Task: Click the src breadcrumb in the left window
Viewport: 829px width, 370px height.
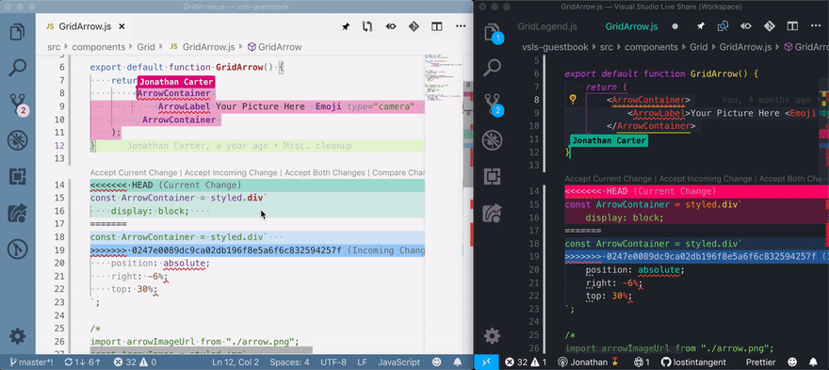Action: click(x=54, y=47)
